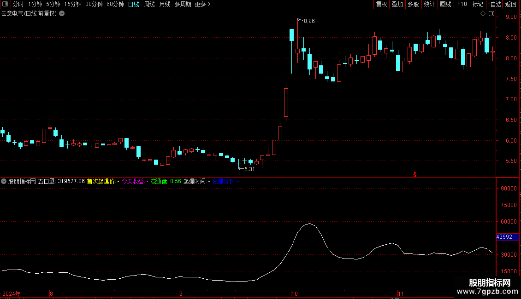The width and height of the screenshot is (521, 299).
Task: Open the 多周期 multi-period view
Action: [183, 4]
